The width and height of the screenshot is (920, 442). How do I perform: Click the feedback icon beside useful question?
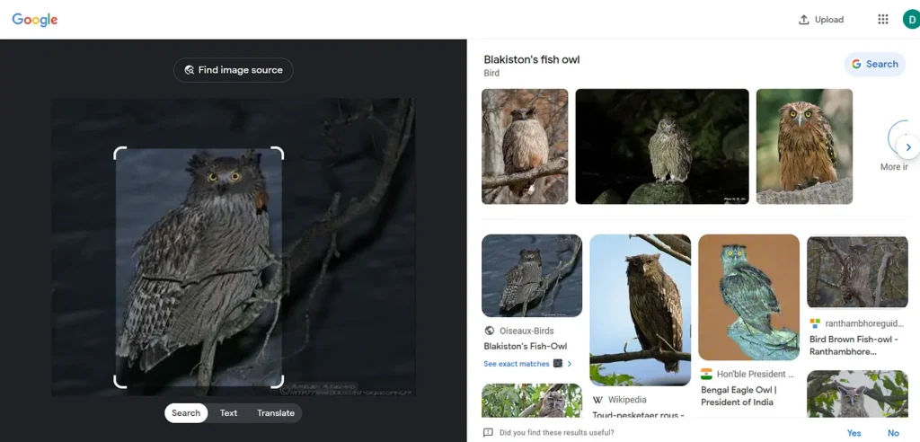(x=488, y=433)
